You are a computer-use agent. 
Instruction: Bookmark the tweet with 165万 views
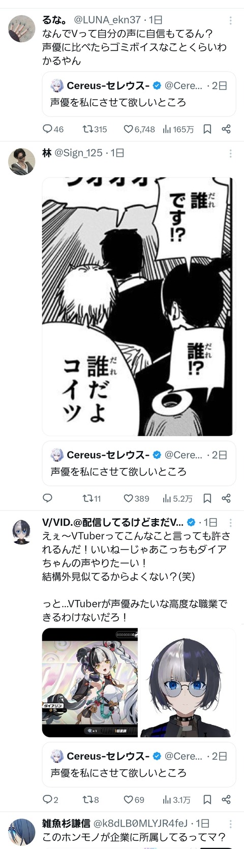click(x=207, y=129)
